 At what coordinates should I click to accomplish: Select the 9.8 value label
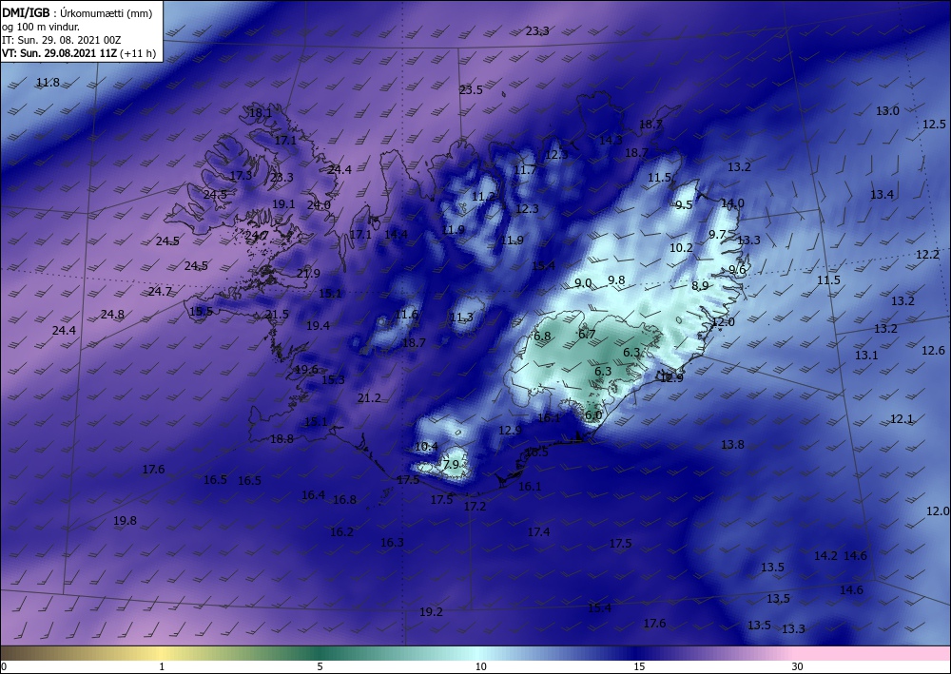point(616,279)
